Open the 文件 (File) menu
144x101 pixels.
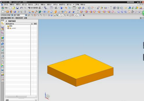6,4
